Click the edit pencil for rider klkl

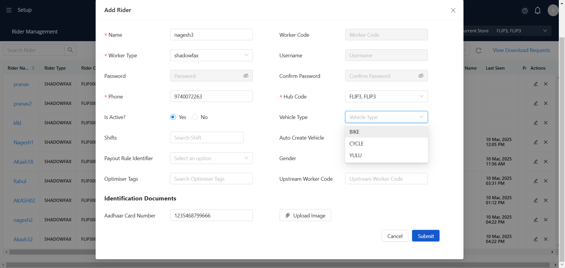536,123
